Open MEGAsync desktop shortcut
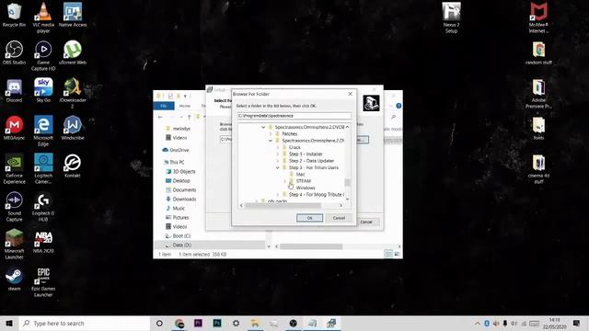 14,128
